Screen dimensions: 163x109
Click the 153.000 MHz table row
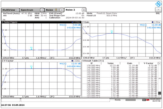tap(120, 95)
